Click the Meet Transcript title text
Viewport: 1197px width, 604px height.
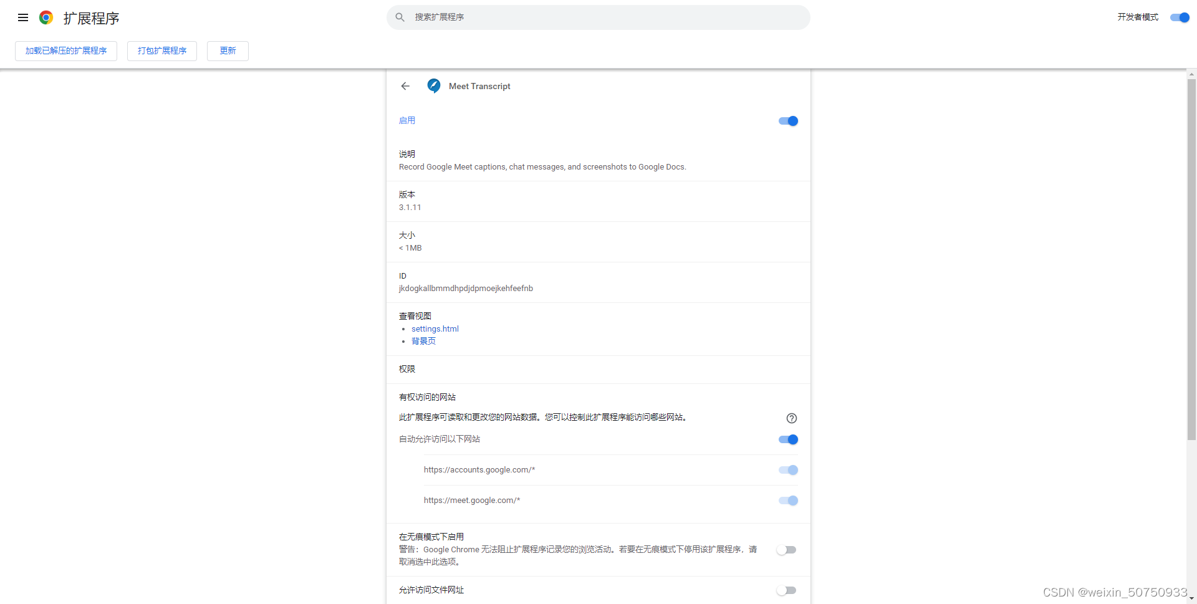pyautogui.click(x=479, y=87)
